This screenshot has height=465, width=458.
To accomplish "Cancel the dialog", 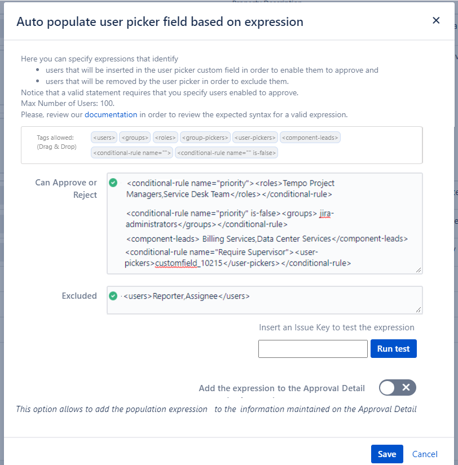I will (425, 454).
